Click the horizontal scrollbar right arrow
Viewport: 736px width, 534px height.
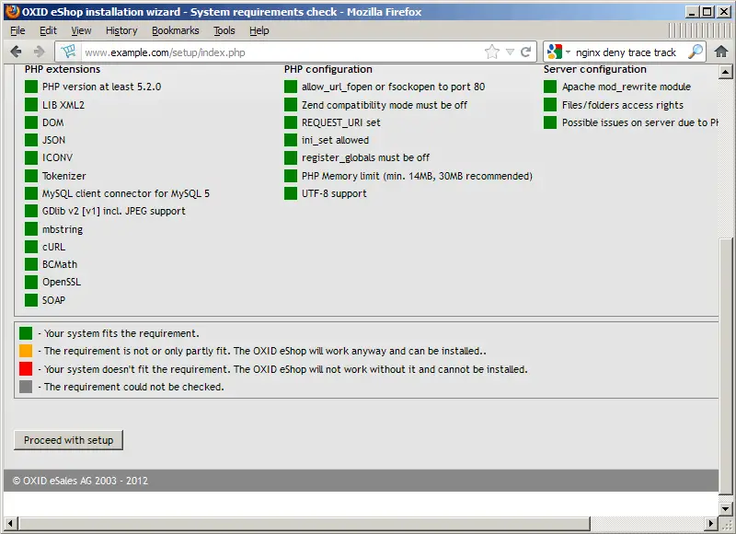pyautogui.click(x=711, y=523)
